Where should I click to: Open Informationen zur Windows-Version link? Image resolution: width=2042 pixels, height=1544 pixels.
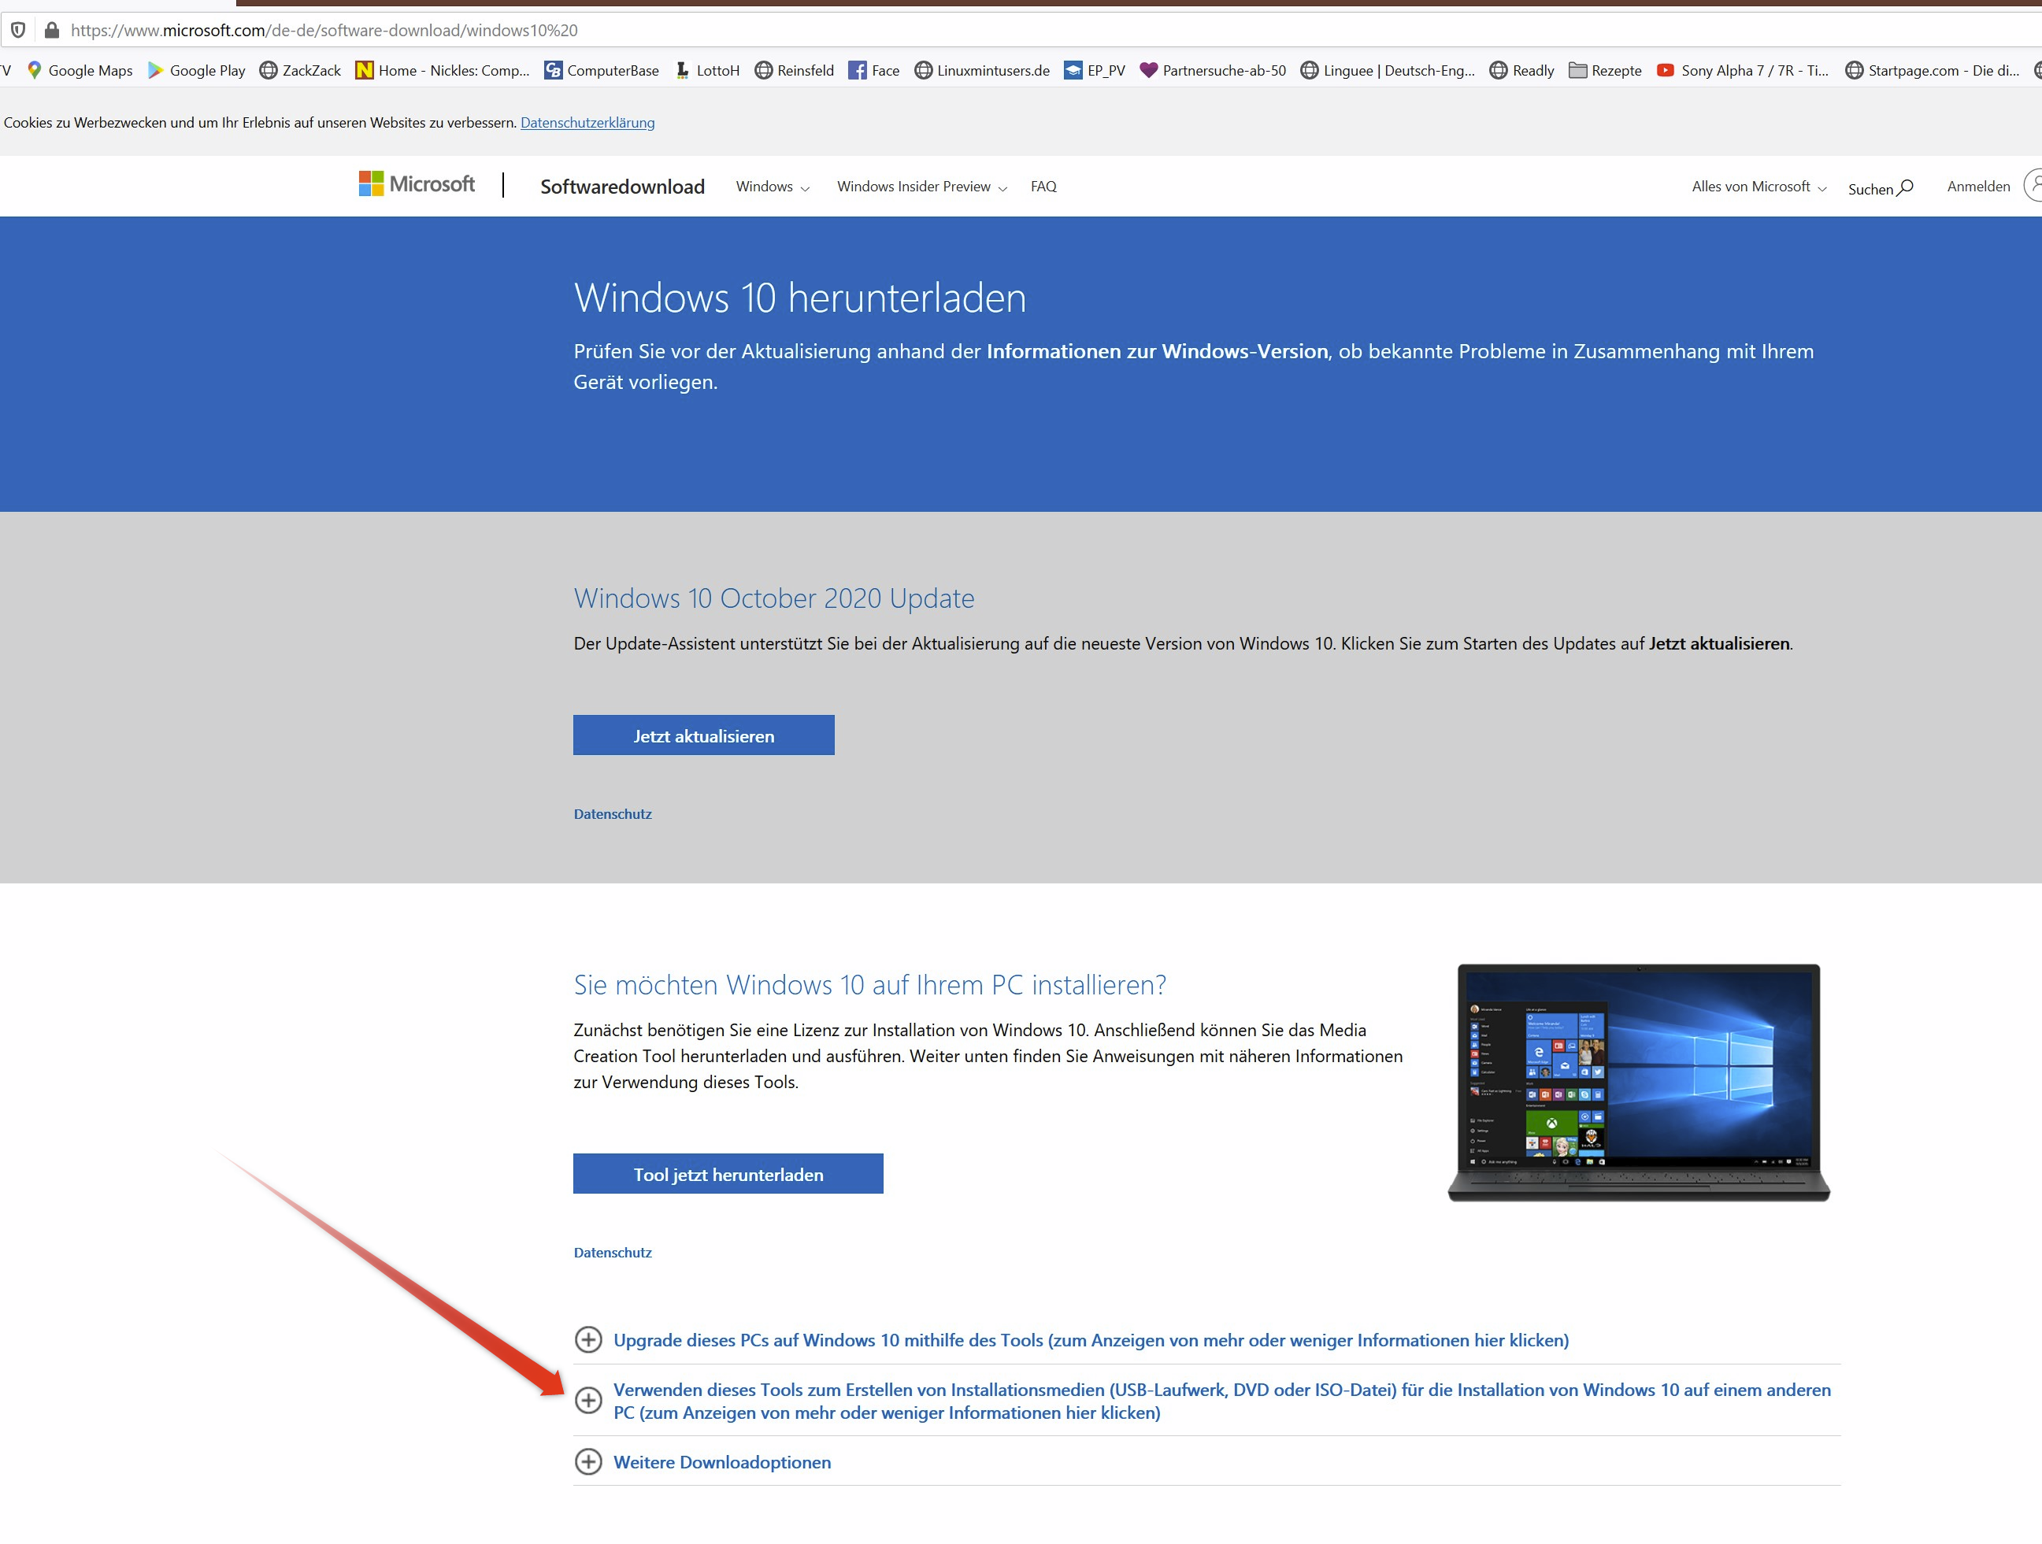(x=1157, y=352)
